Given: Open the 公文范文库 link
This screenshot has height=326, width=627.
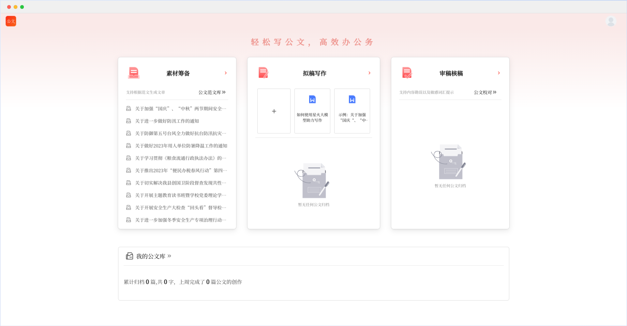Looking at the screenshot, I should pyautogui.click(x=211, y=92).
